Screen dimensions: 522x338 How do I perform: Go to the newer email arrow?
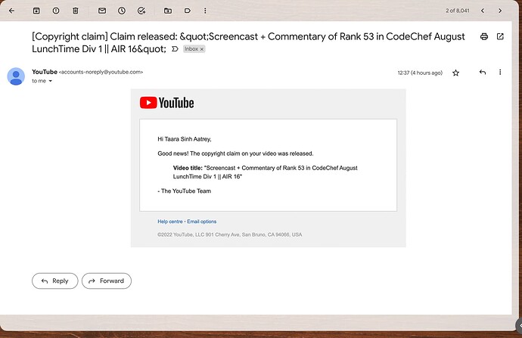tap(483, 11)
